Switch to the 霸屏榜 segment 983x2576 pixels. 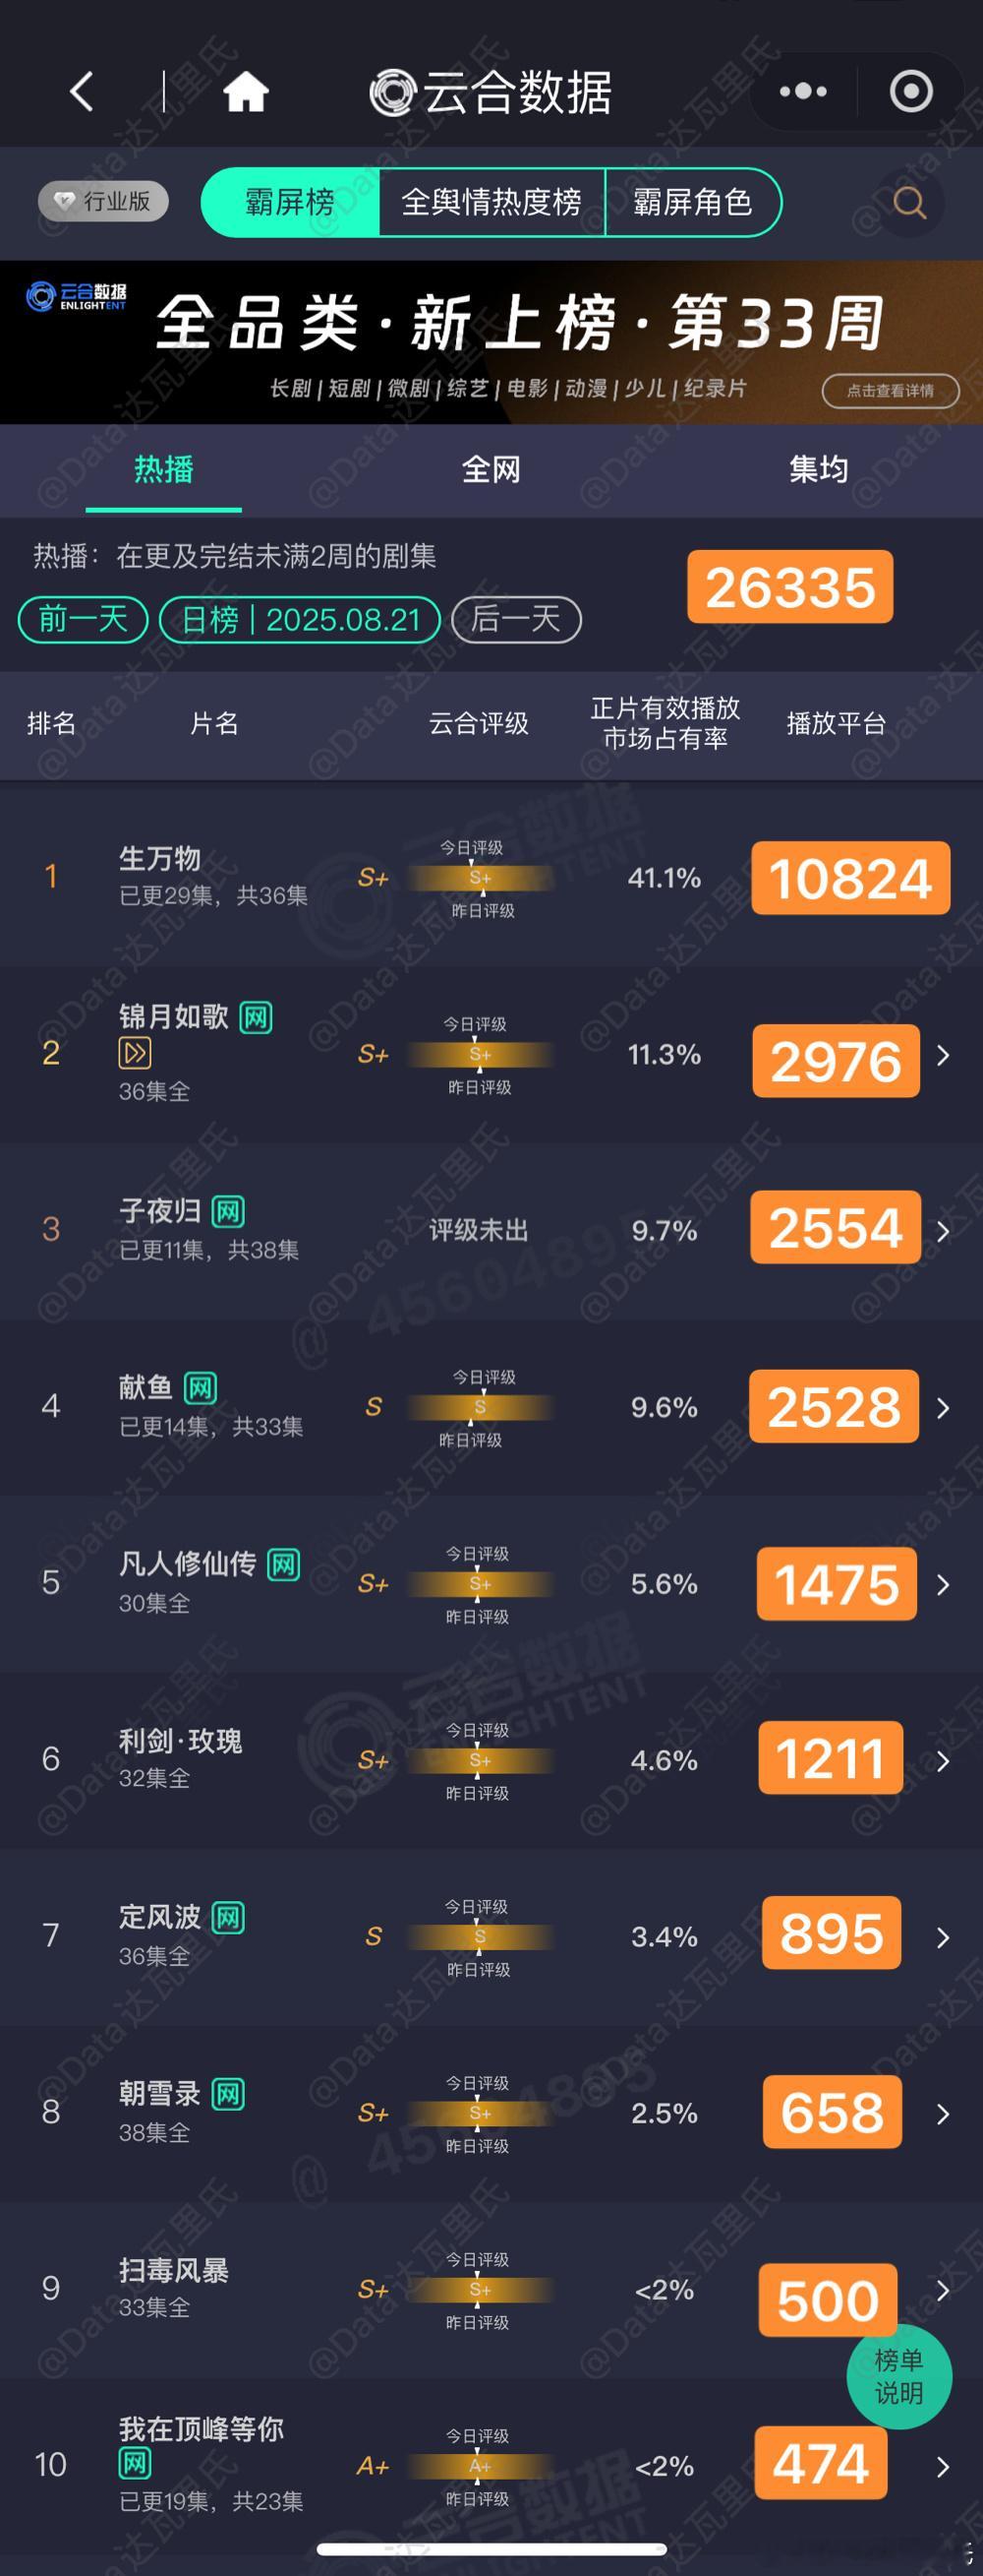(290, 202)
